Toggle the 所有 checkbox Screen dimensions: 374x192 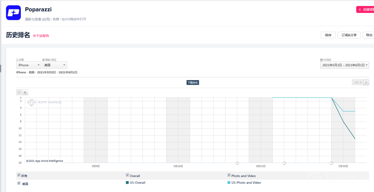(19, 175)
